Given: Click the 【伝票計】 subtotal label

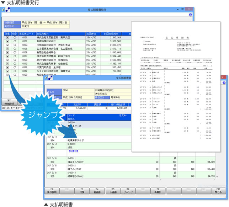Looking at the screenshot, I should point(73,151).
